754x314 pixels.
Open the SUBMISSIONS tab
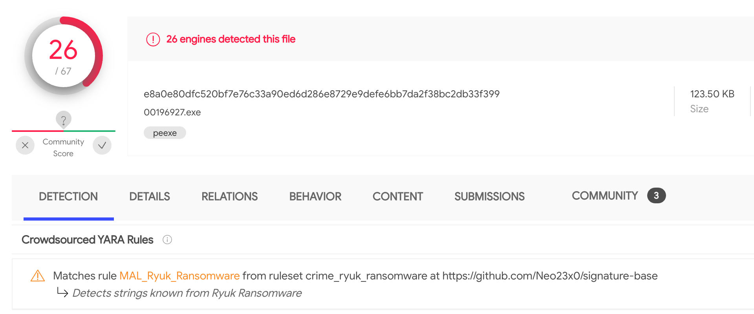(489, 196)
